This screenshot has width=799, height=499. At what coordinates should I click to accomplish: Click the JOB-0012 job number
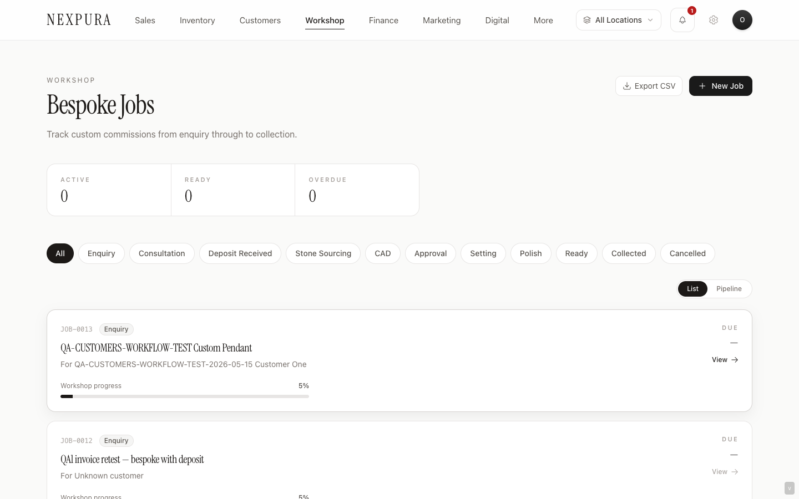pos(77,441)
